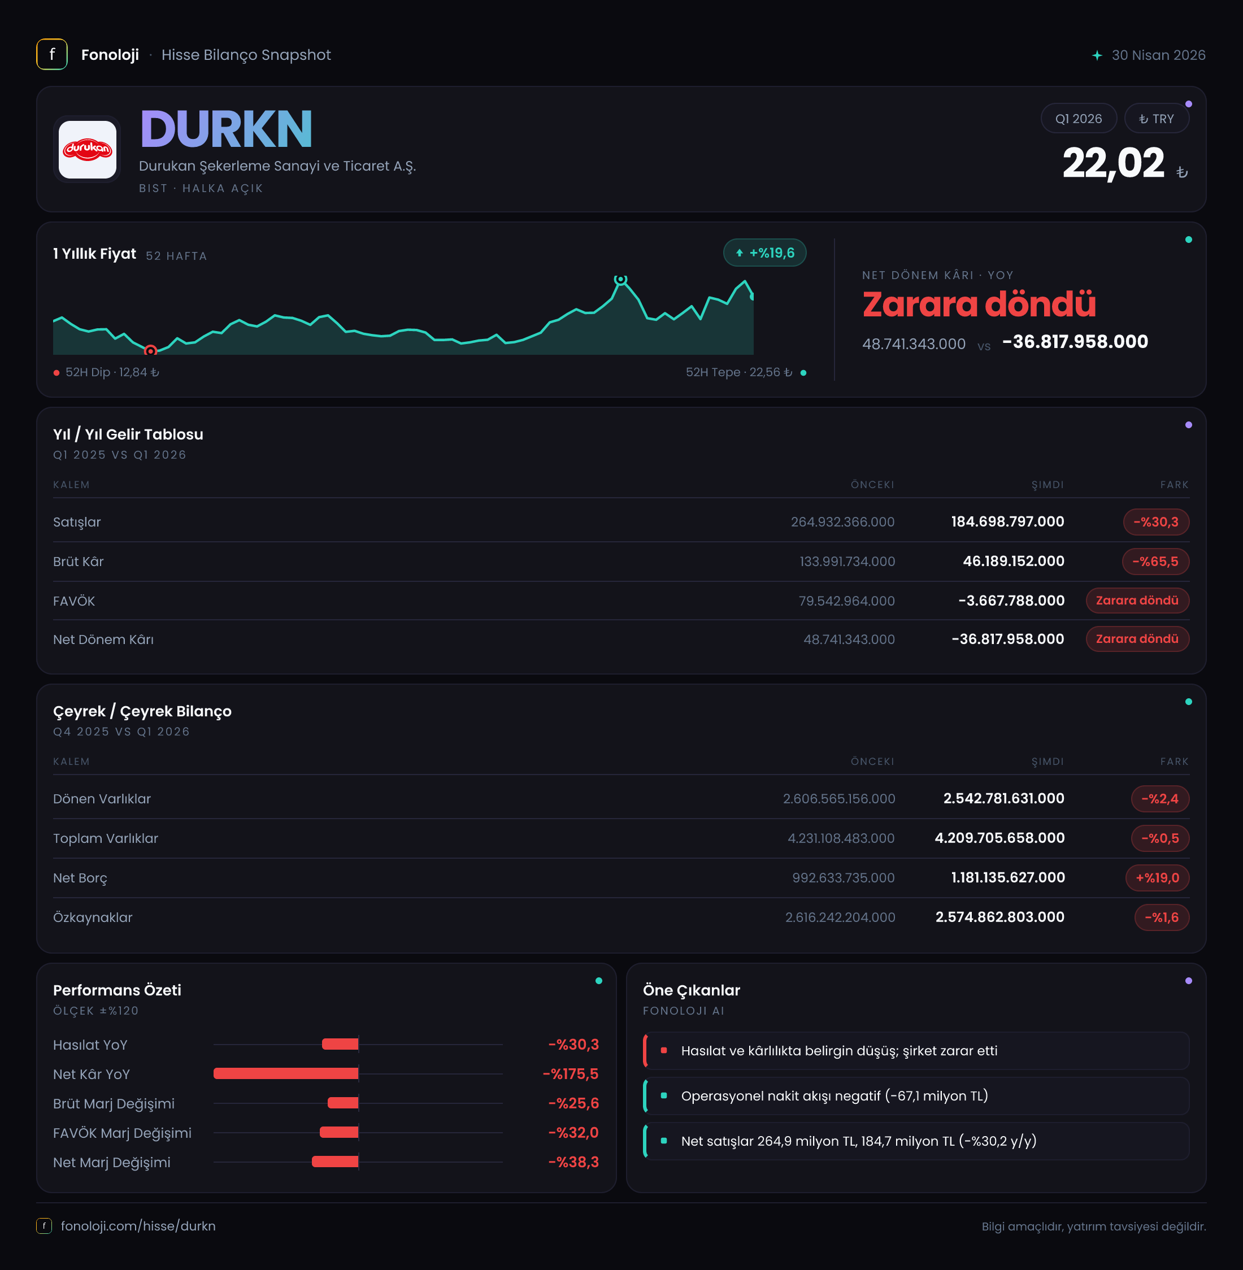Click the 'Yıl / Yıl Gelir Tablosu' heading

click(128, 434)
